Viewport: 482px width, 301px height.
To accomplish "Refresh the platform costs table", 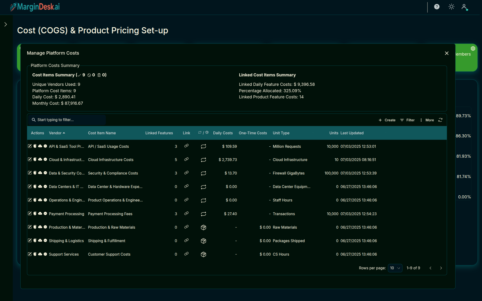I will tap(441, 120).
